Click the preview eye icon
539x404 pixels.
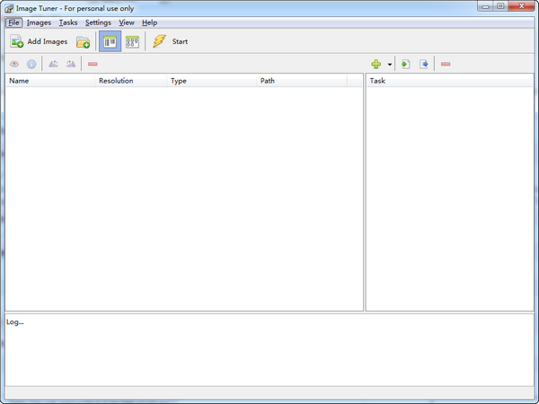pos(14,64)
